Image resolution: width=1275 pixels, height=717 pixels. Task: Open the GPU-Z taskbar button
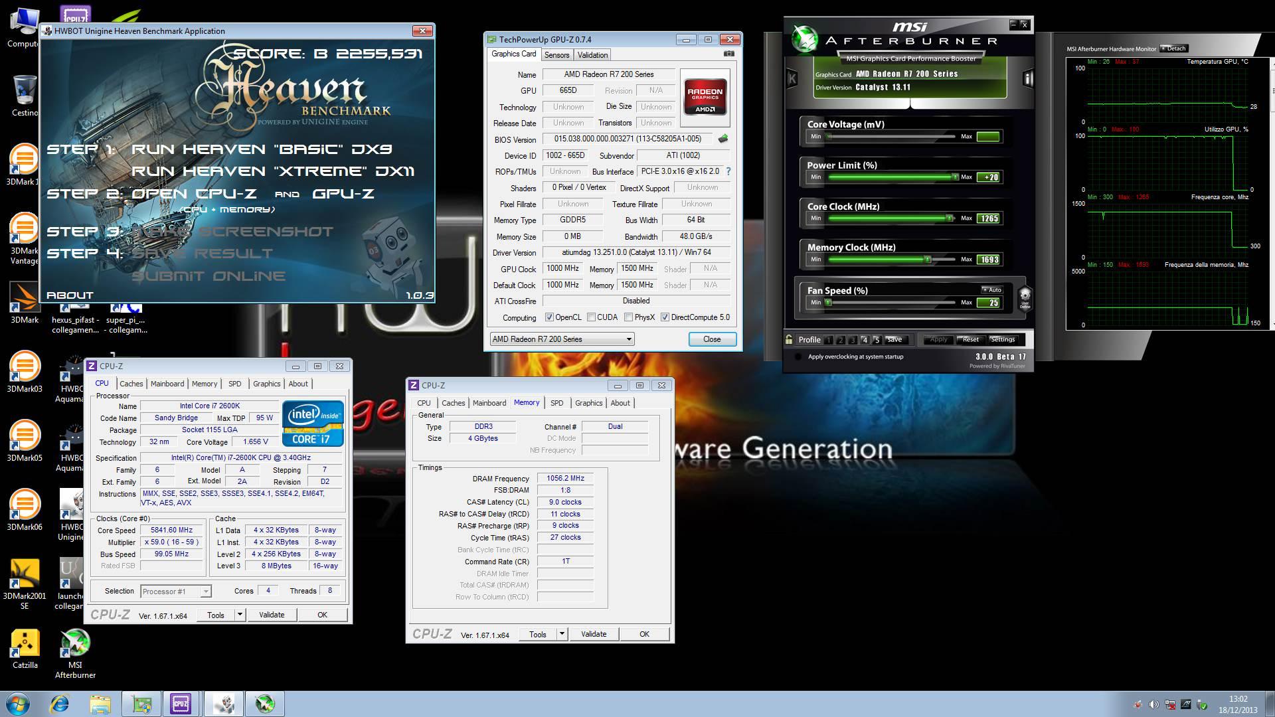(x=141, y=704)
